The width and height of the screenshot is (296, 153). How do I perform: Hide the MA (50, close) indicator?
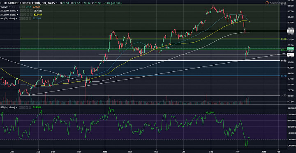pos(20,18)
